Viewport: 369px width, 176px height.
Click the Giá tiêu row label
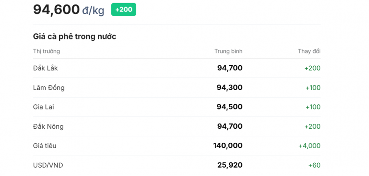(x=45, y=146)
